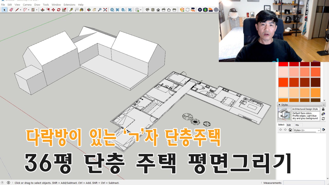Image resolution: width=329 pixels, height=185 pixels.
Task: Select the Paint Bucket tool
Action: [82, 10]
